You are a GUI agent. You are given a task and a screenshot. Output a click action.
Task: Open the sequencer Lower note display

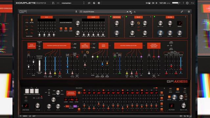pos(66,100)
